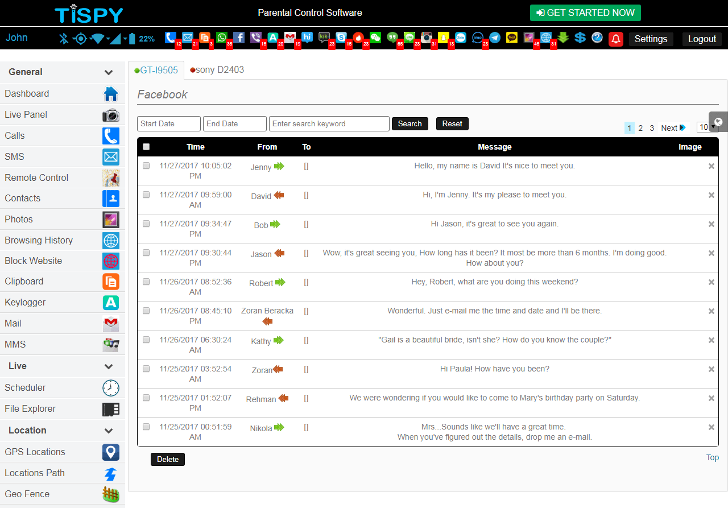Focus the Start Date field
728x508 pixels.
click(x=169, y=123)
